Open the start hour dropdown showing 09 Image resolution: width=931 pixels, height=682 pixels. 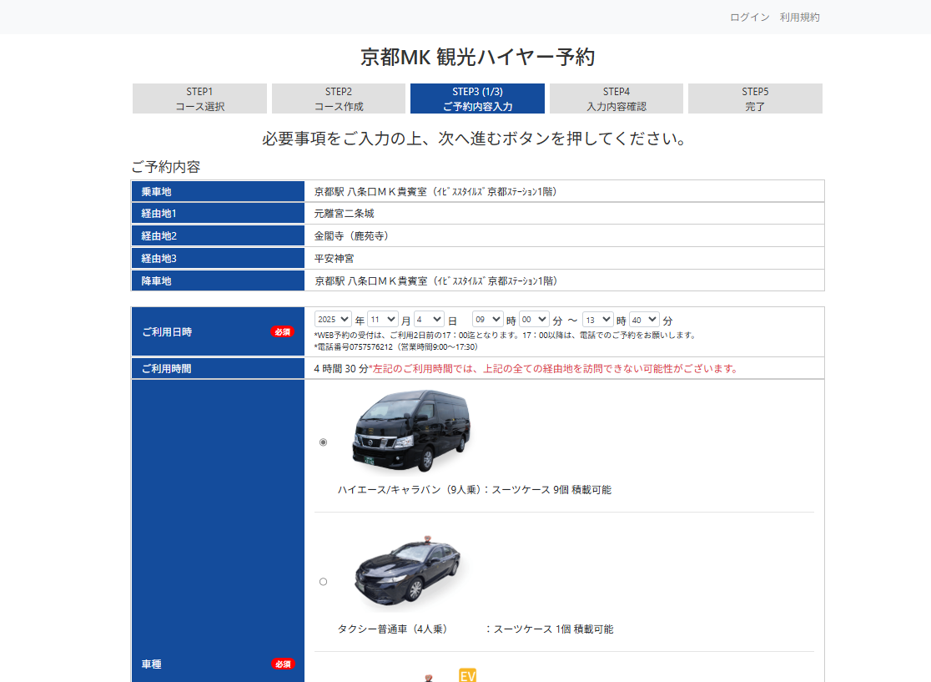488,320
